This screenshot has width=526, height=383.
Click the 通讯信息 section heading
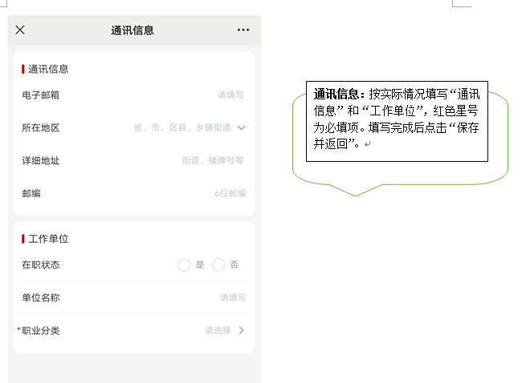click(48, 69)
